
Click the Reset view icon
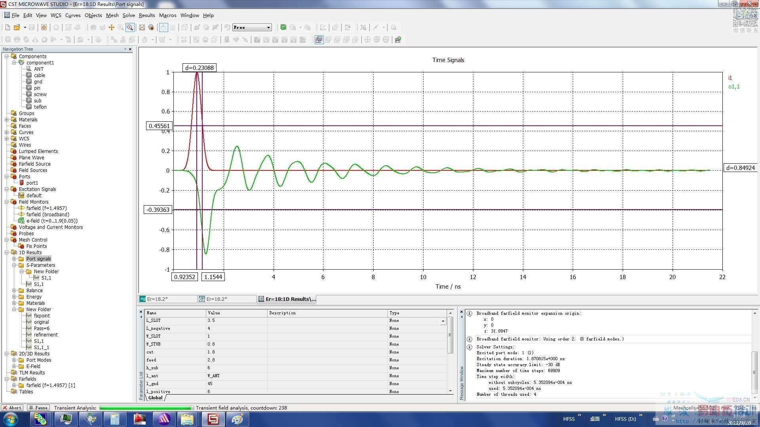coord(142,27)
